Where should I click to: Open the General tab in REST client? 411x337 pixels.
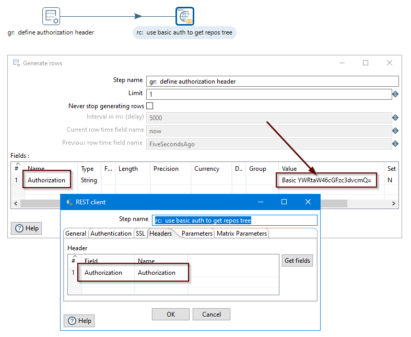(76, 234)
